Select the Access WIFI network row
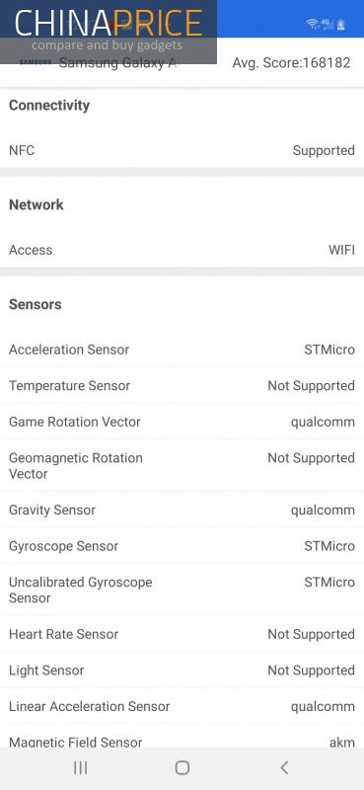This screenshot has height=790, width=364. tap(182, 250)
